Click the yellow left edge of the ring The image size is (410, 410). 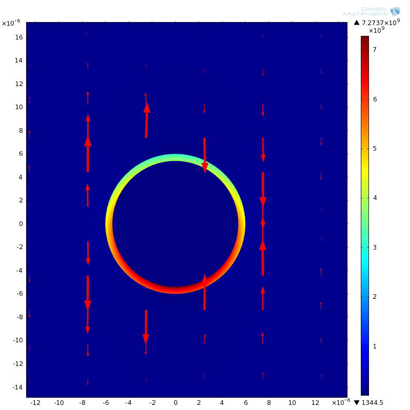click(x=109, y=224)
